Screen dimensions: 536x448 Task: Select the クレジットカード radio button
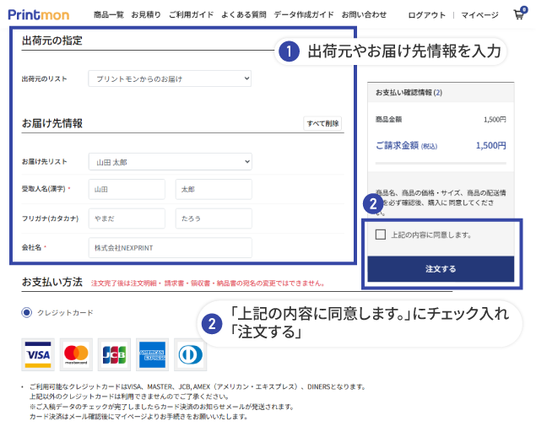pyautogui.click(x=26, y=312)
